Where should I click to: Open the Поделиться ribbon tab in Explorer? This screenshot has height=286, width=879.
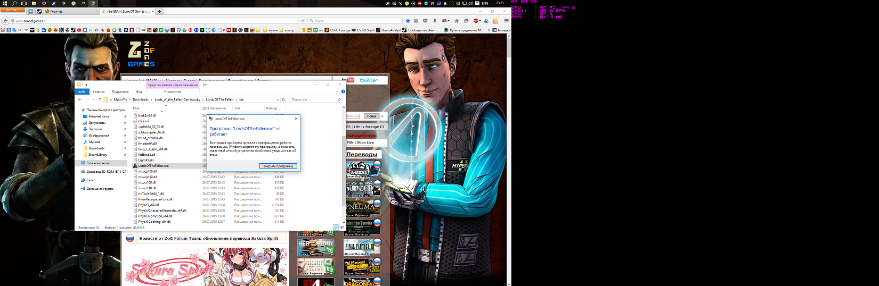120,91
